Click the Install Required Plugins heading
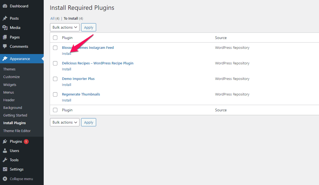The image size is (319, 185). coord(82,8)
